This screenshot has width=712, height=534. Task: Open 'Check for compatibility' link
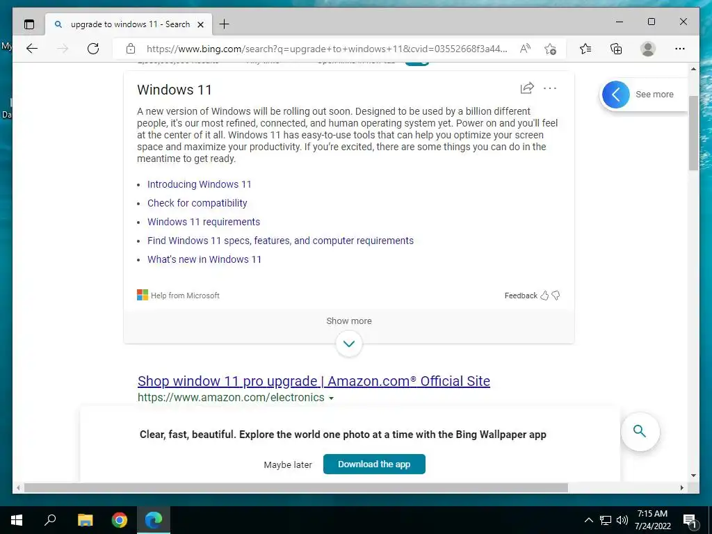[197, 203]
